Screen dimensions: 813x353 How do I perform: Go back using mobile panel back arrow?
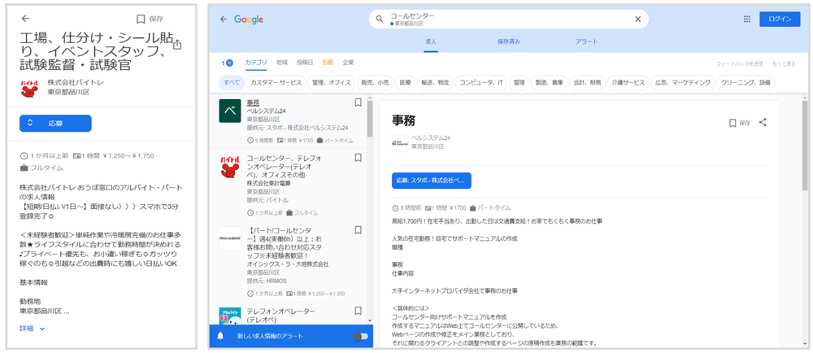(x=25, y=19)
